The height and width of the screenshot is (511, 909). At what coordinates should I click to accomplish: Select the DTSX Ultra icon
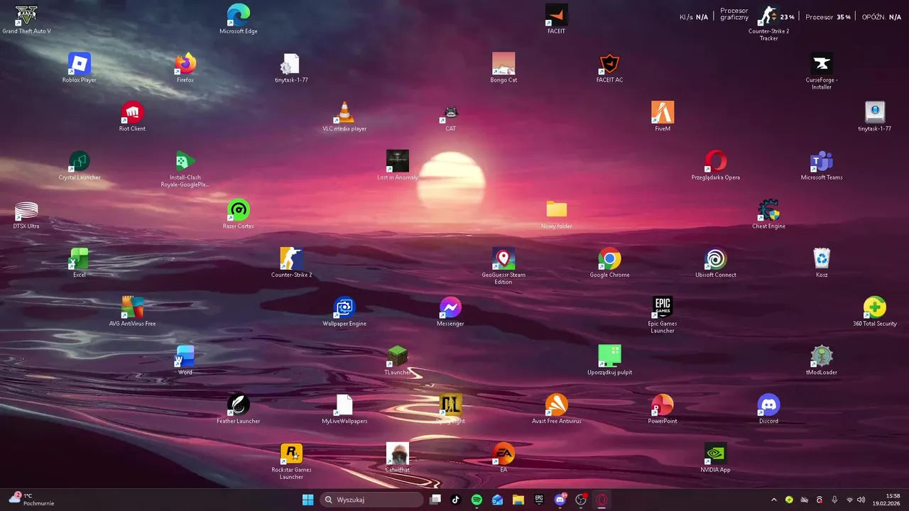(x=26, y=214)
